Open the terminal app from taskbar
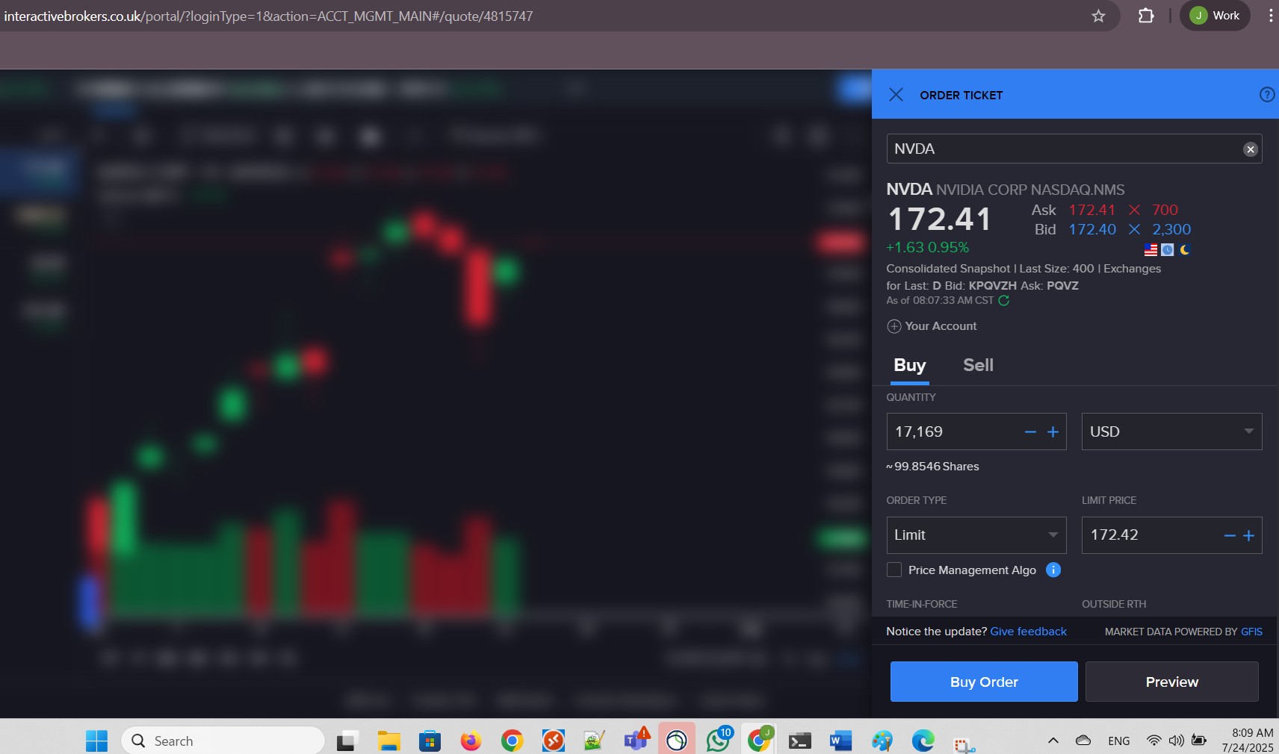The image size is (1279, 754). click(x=800, y=741)
